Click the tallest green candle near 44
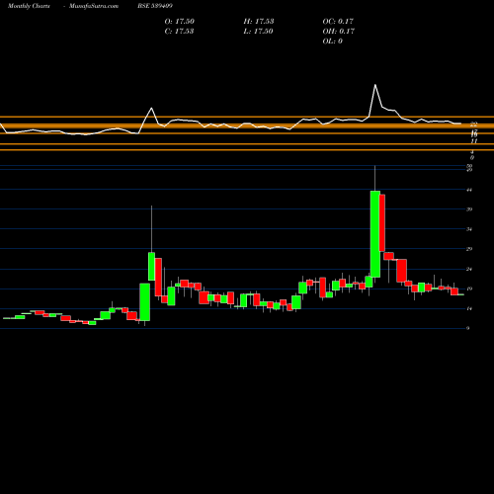Image resolution: width=494 pixels, height=494 pixels. [375, 234]
